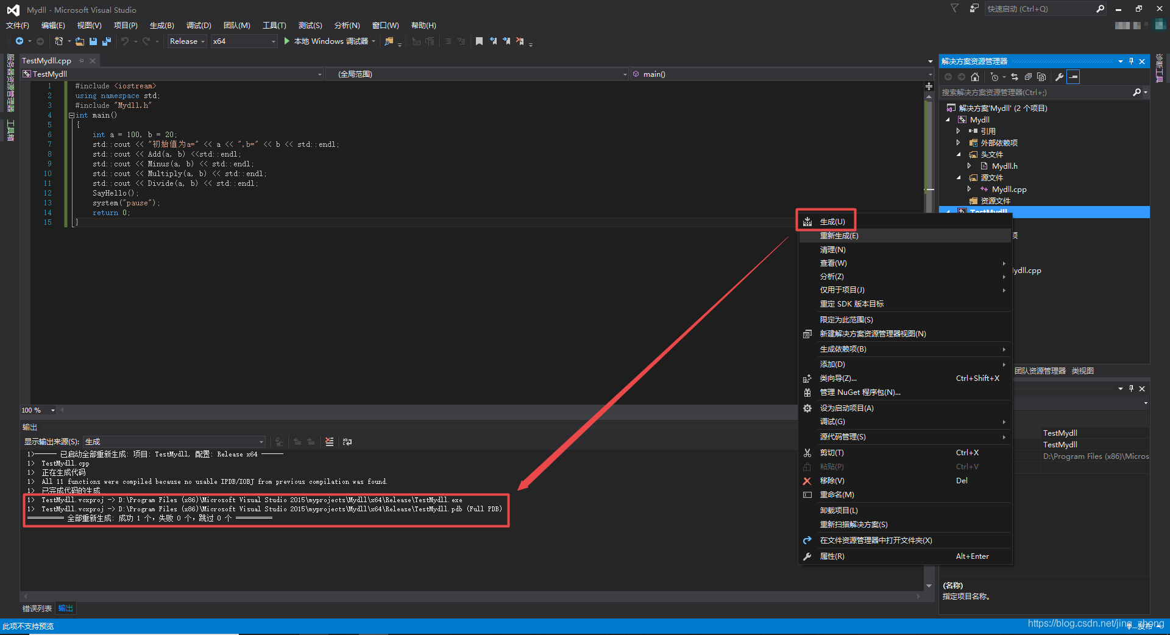The height and width of the screenshot is (635, 1170).
Task: Open the 文件(F) menu
Action: click(18, 25)
